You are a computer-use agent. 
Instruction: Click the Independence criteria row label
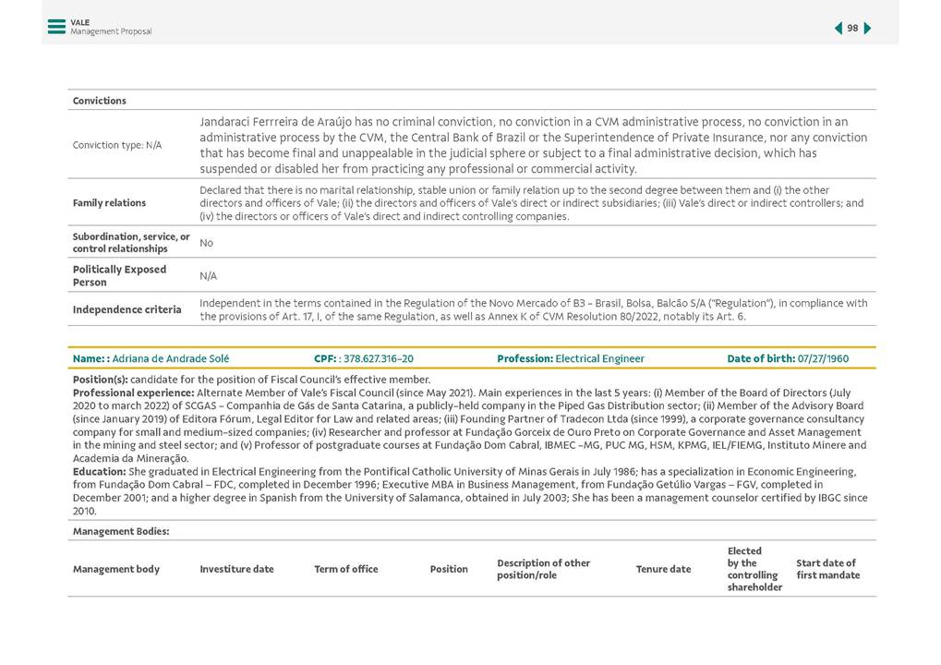point(127,309)
